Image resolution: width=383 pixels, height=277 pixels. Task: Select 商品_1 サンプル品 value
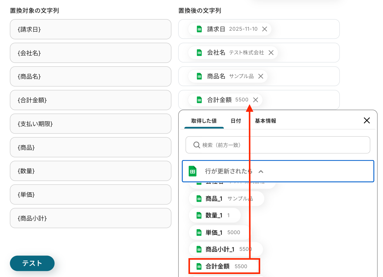[226, 199]
